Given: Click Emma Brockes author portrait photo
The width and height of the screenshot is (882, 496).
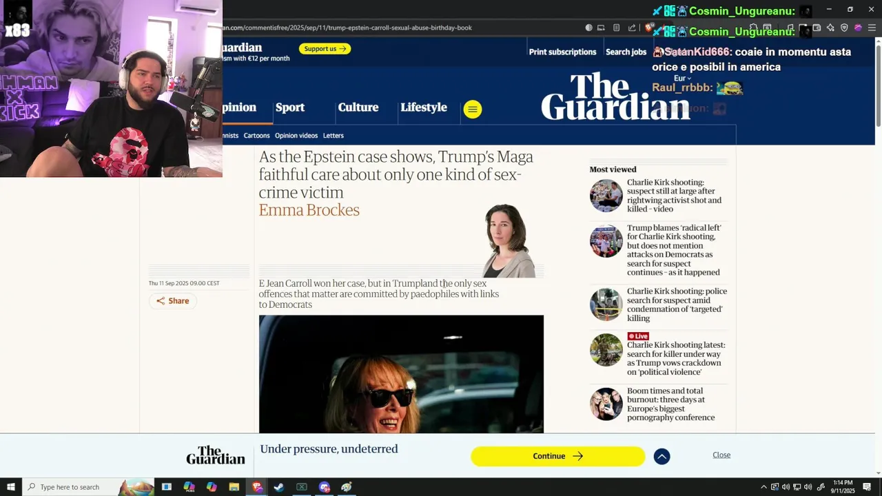Looking at the screenshot, I should point(509,240).
